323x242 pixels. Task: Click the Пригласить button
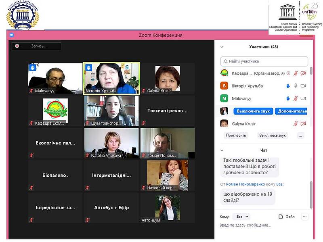coord(235,136)
